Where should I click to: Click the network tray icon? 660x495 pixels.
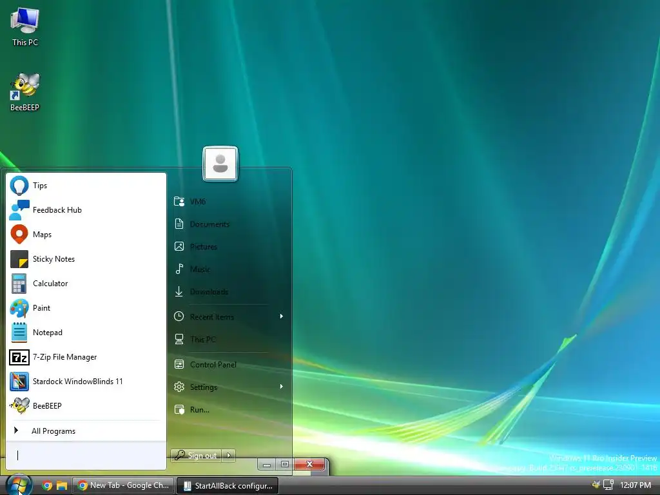[608, 485]
